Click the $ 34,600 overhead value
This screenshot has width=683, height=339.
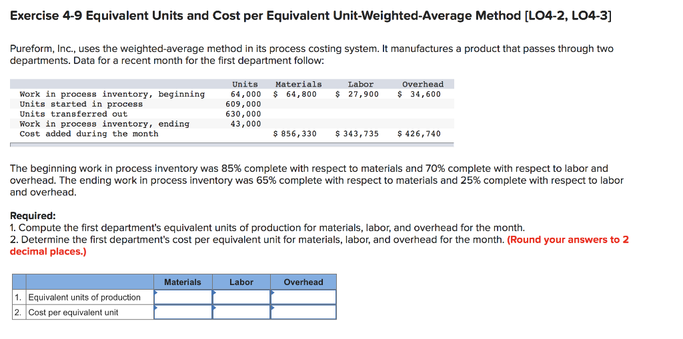[419, 94]
